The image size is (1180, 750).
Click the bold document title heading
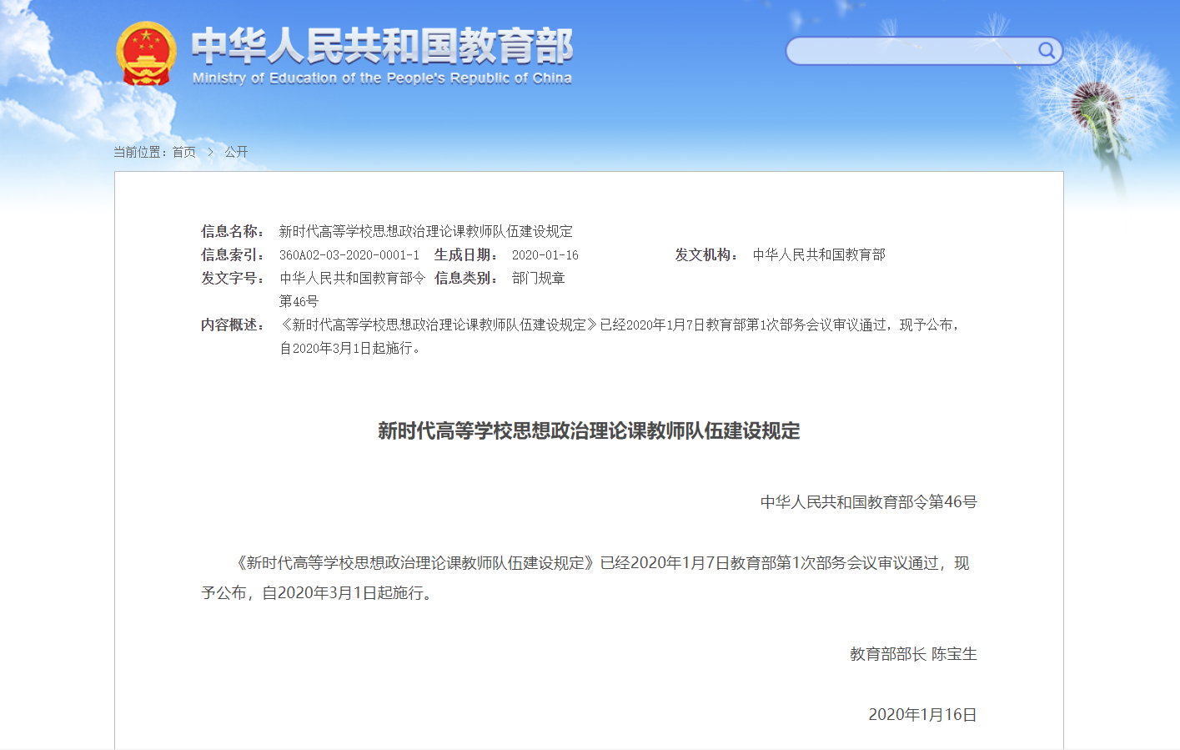point(589,430)
